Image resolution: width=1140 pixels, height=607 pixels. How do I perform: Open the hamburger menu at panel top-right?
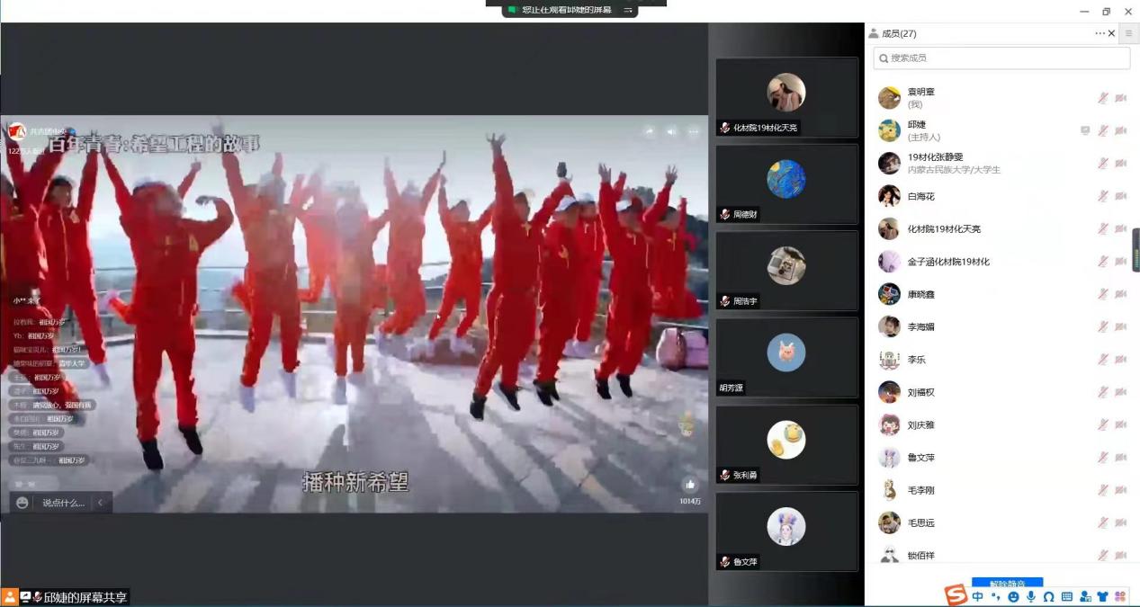coord(1128,33)
